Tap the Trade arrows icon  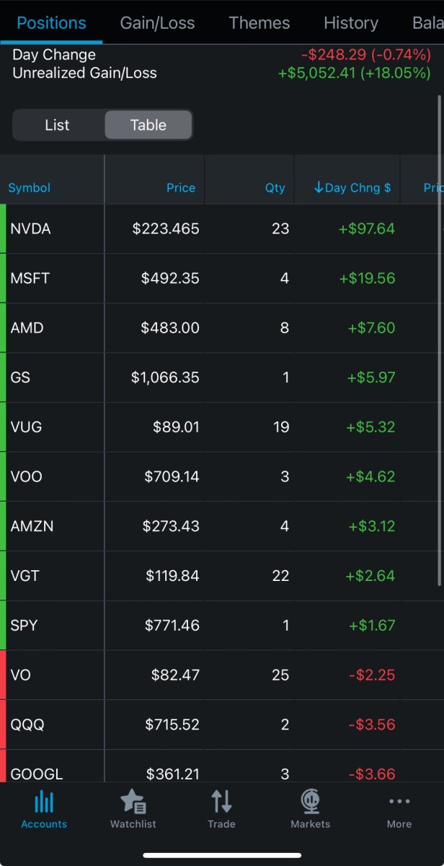[x=221, y=802]
